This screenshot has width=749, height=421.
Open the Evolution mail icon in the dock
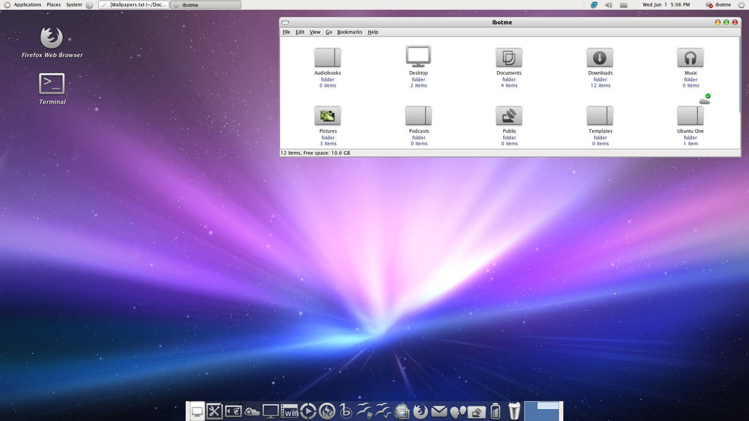coord(439,412)
